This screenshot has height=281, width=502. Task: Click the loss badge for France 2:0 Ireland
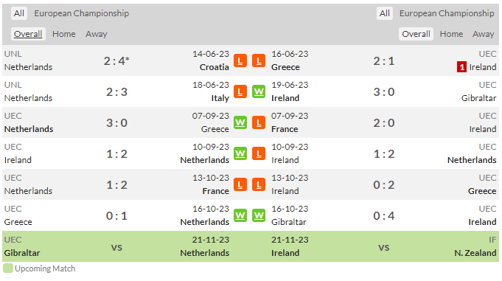tap(259, 122)
